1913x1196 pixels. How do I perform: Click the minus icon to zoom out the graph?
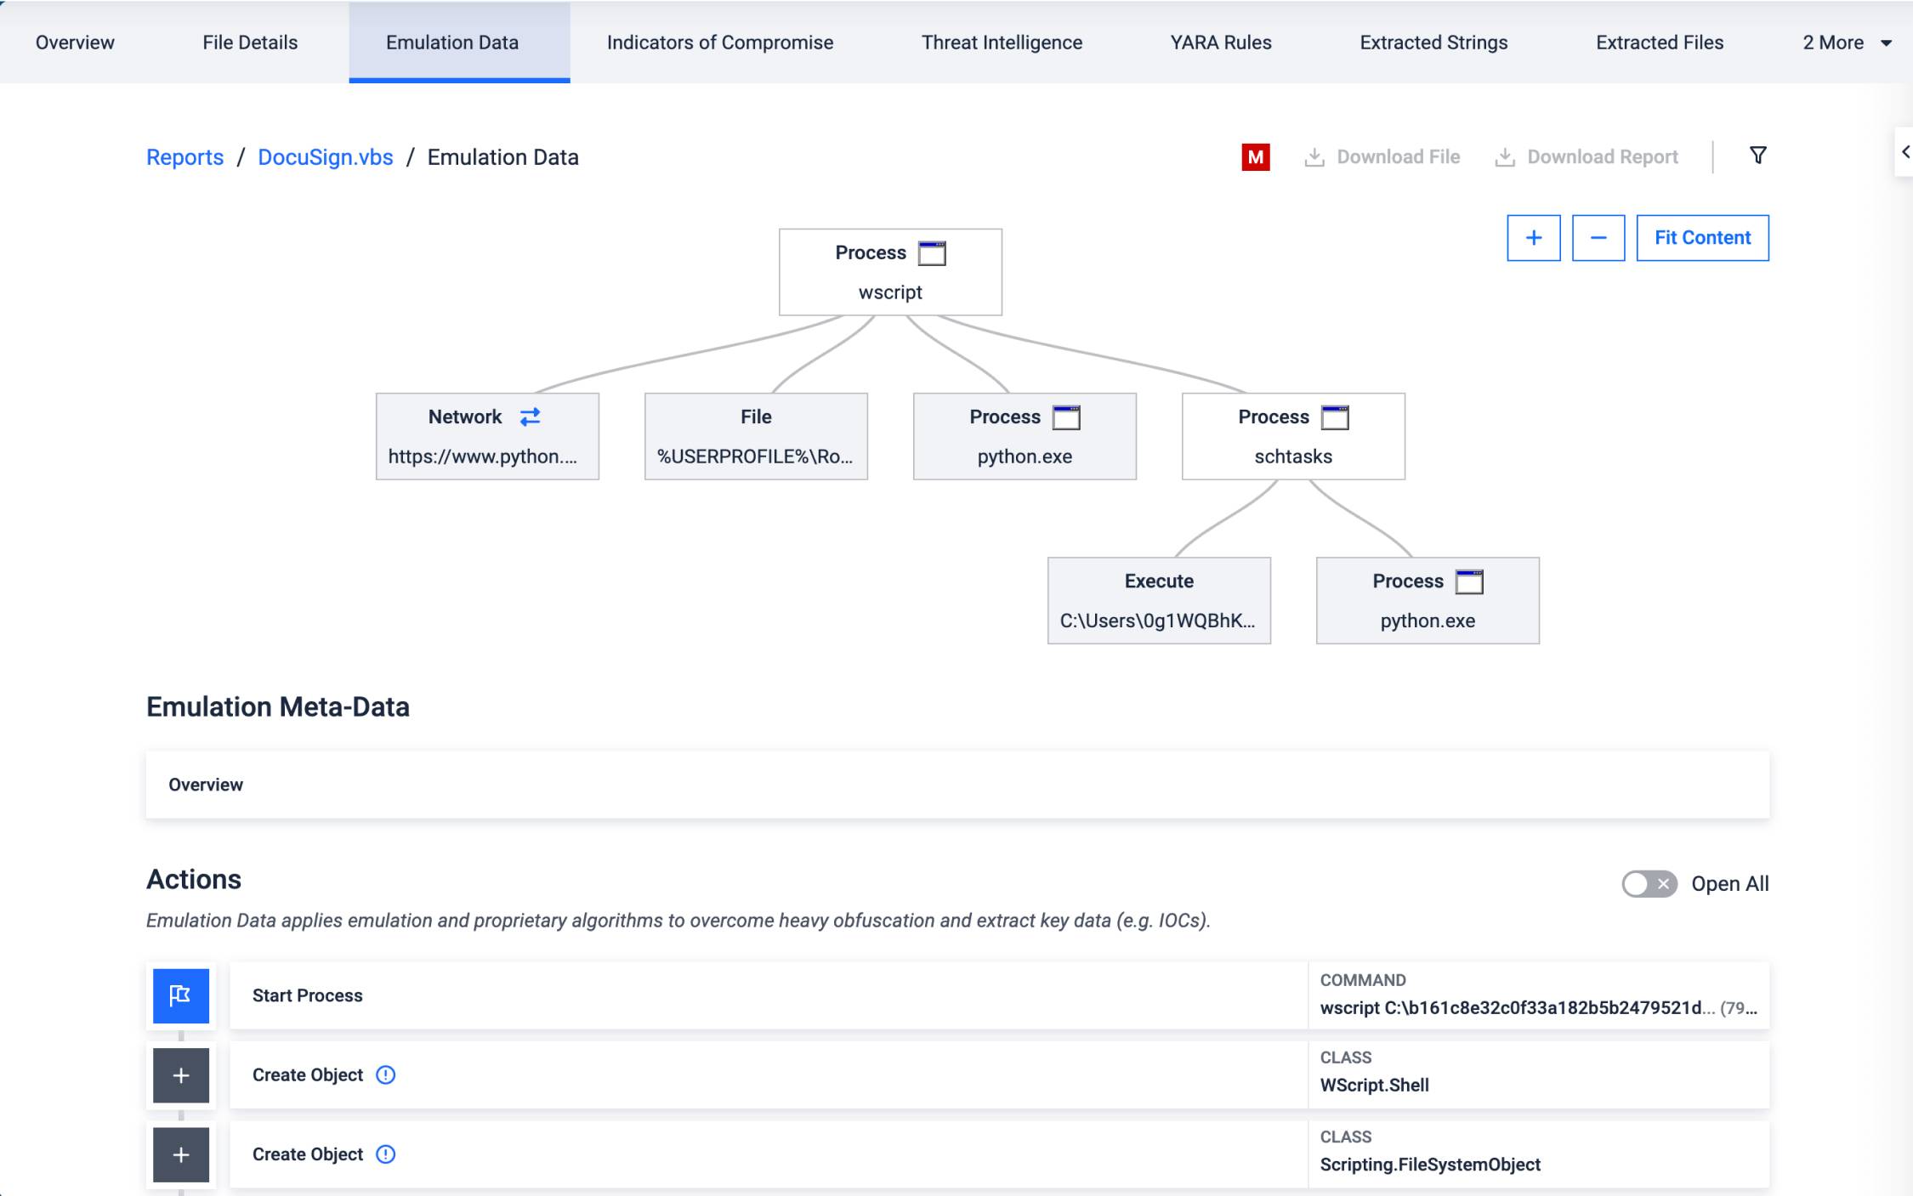tap(1598, 238)
